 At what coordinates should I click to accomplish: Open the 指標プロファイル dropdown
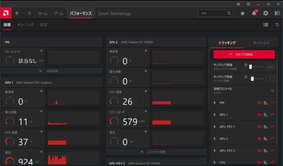coord(272,91)
